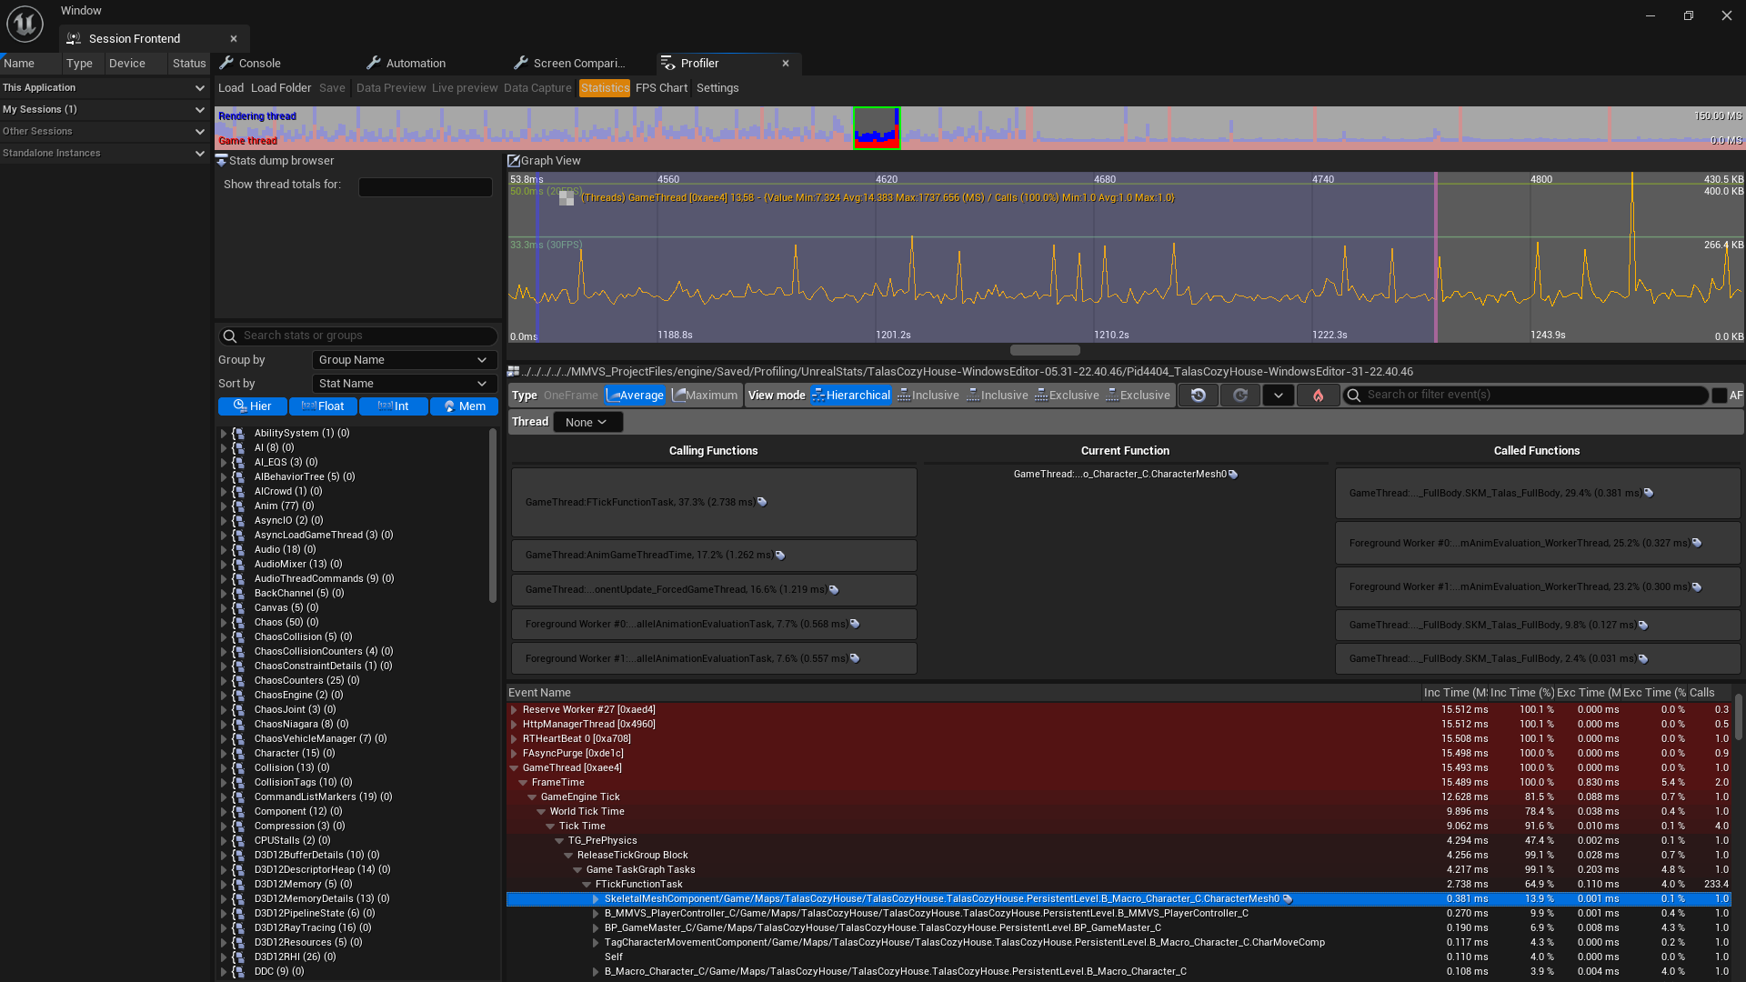Click the history forward icon in event toolbar
Viewport: 1746px width, 982px height.
pyautogui.click(x=1239, y=395)
